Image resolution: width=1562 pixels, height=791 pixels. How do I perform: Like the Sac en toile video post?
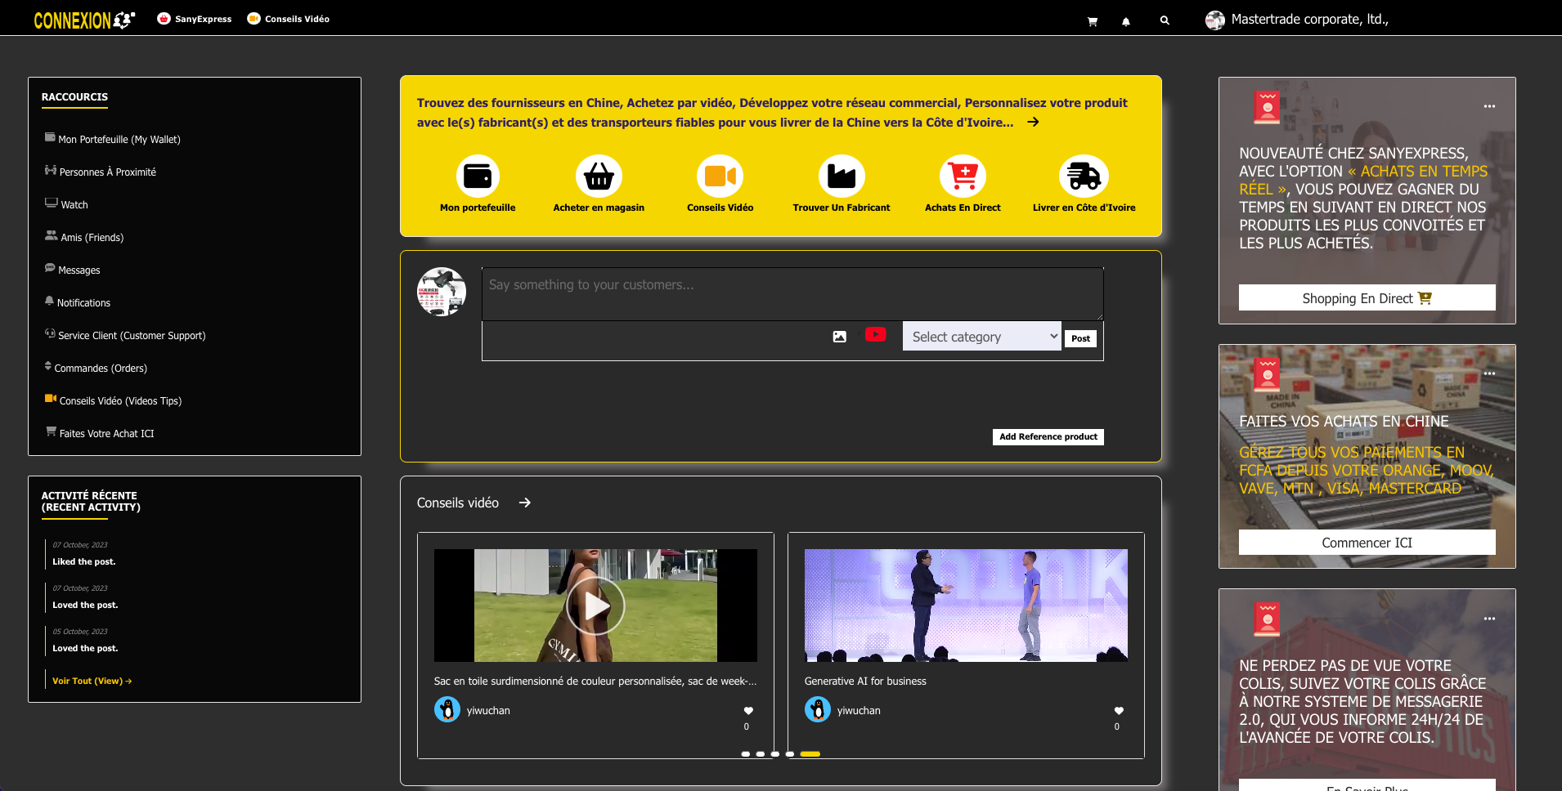748,711
